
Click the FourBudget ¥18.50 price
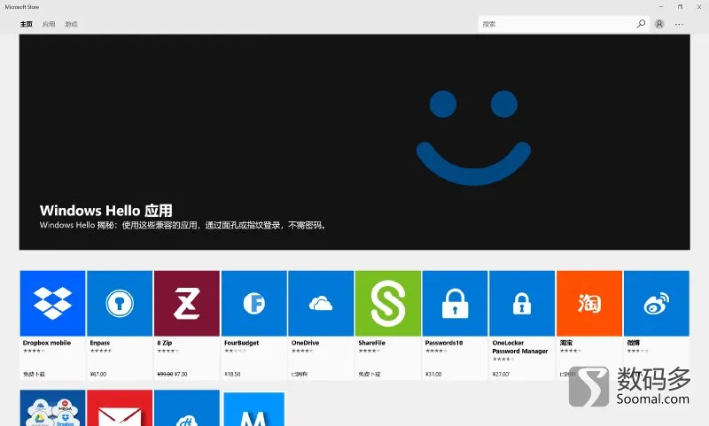click(x=232, y=374)
